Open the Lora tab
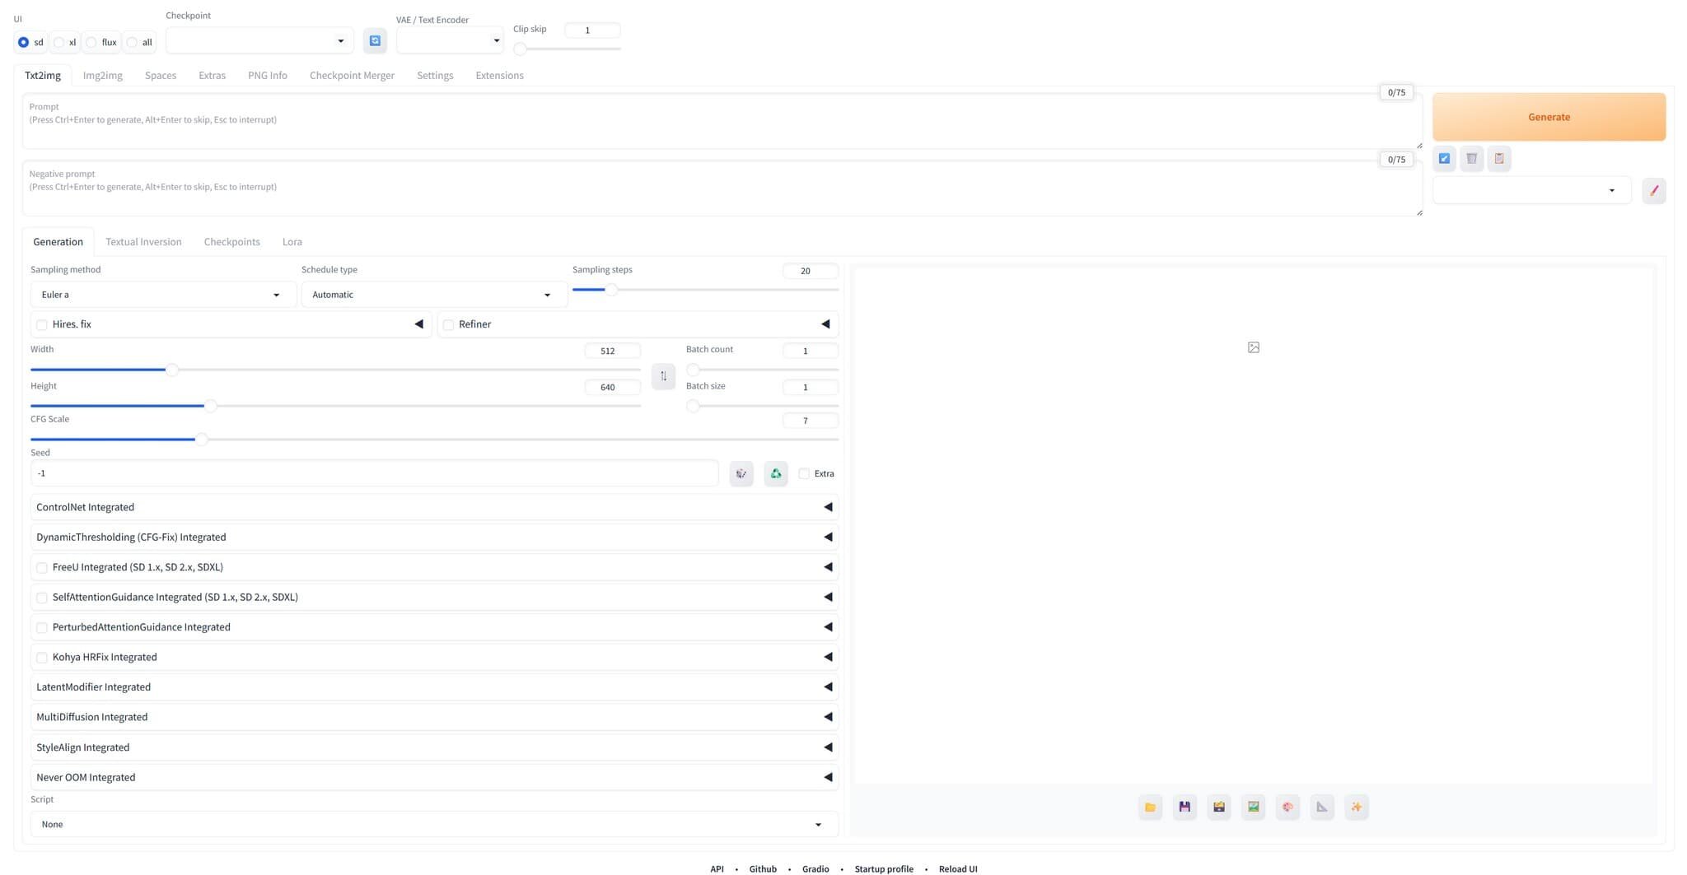The height and width of the screenshot is (875, 1687). point(292,242)
